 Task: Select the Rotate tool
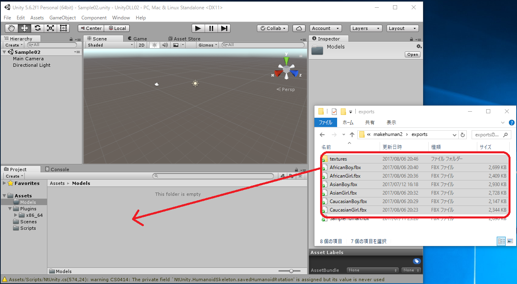[37, 28]
